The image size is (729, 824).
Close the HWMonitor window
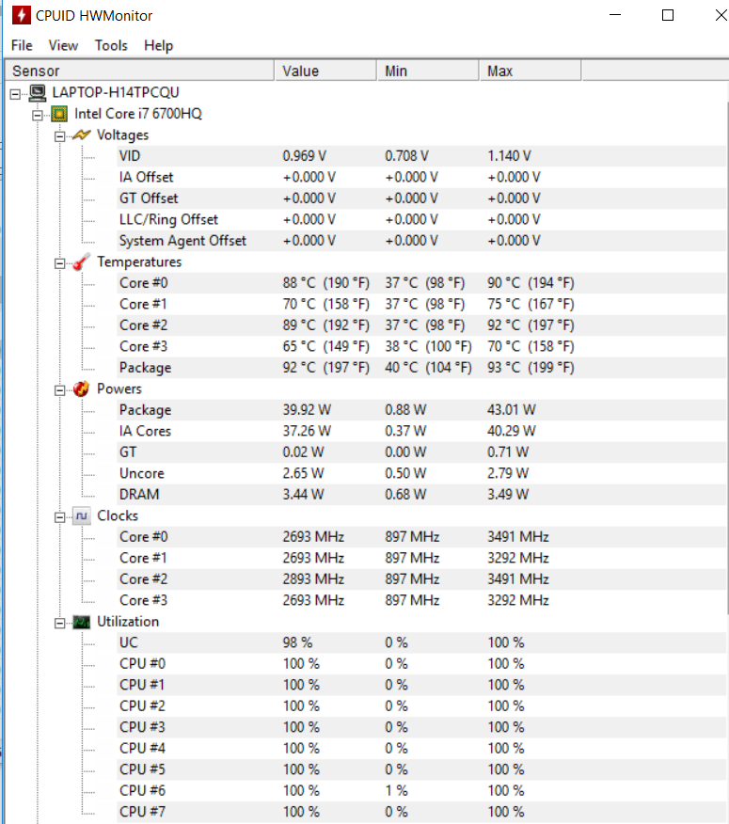pos(721,15)
